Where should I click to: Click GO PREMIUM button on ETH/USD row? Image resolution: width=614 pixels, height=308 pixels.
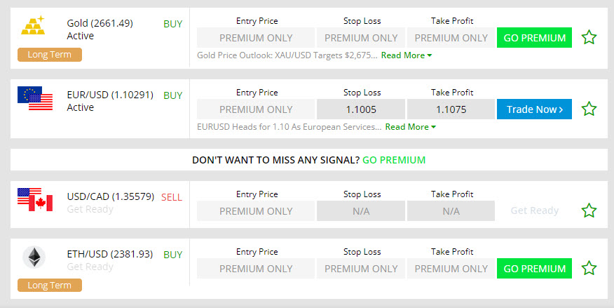pos(534,269)
